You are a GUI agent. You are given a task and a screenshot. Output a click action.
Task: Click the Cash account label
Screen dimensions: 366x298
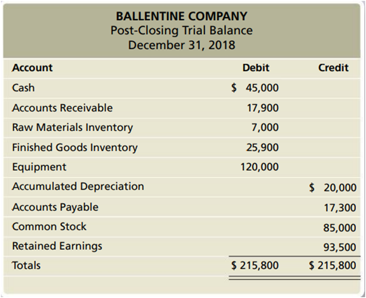pyautogui.click(x=23, y=88)
